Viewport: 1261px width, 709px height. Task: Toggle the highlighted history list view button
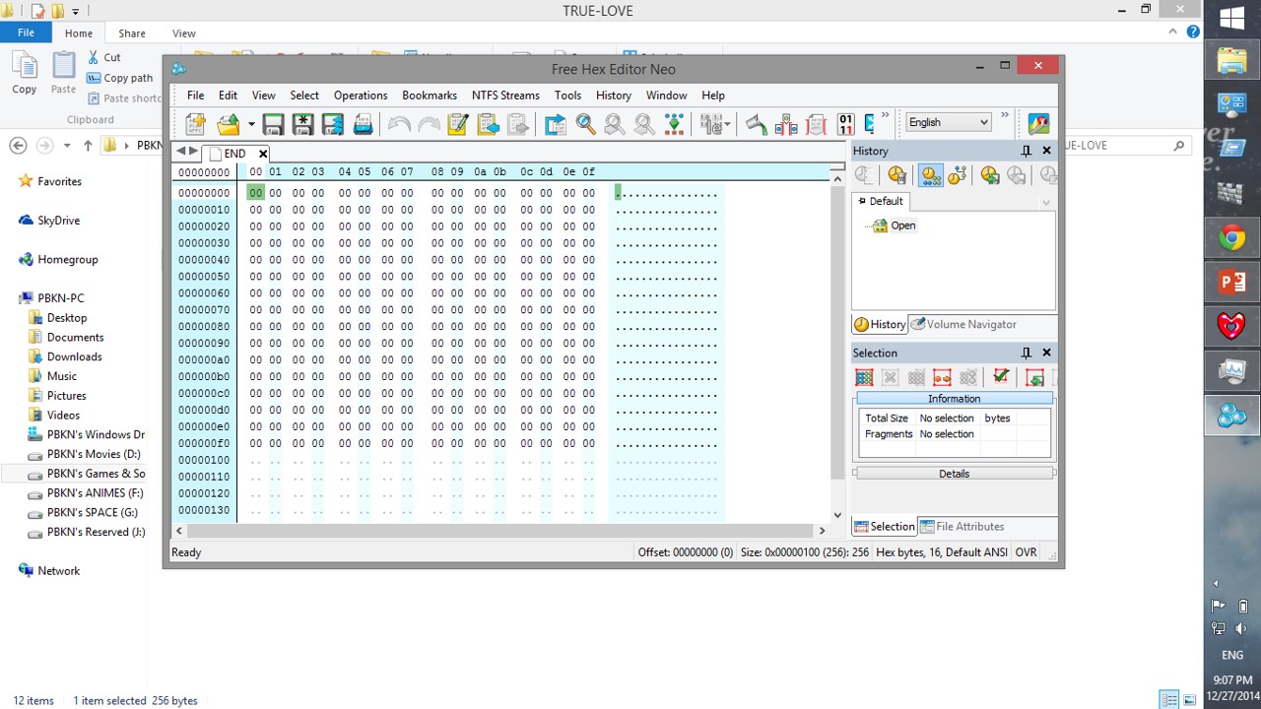pyautogui.click(x=930, y=175)
